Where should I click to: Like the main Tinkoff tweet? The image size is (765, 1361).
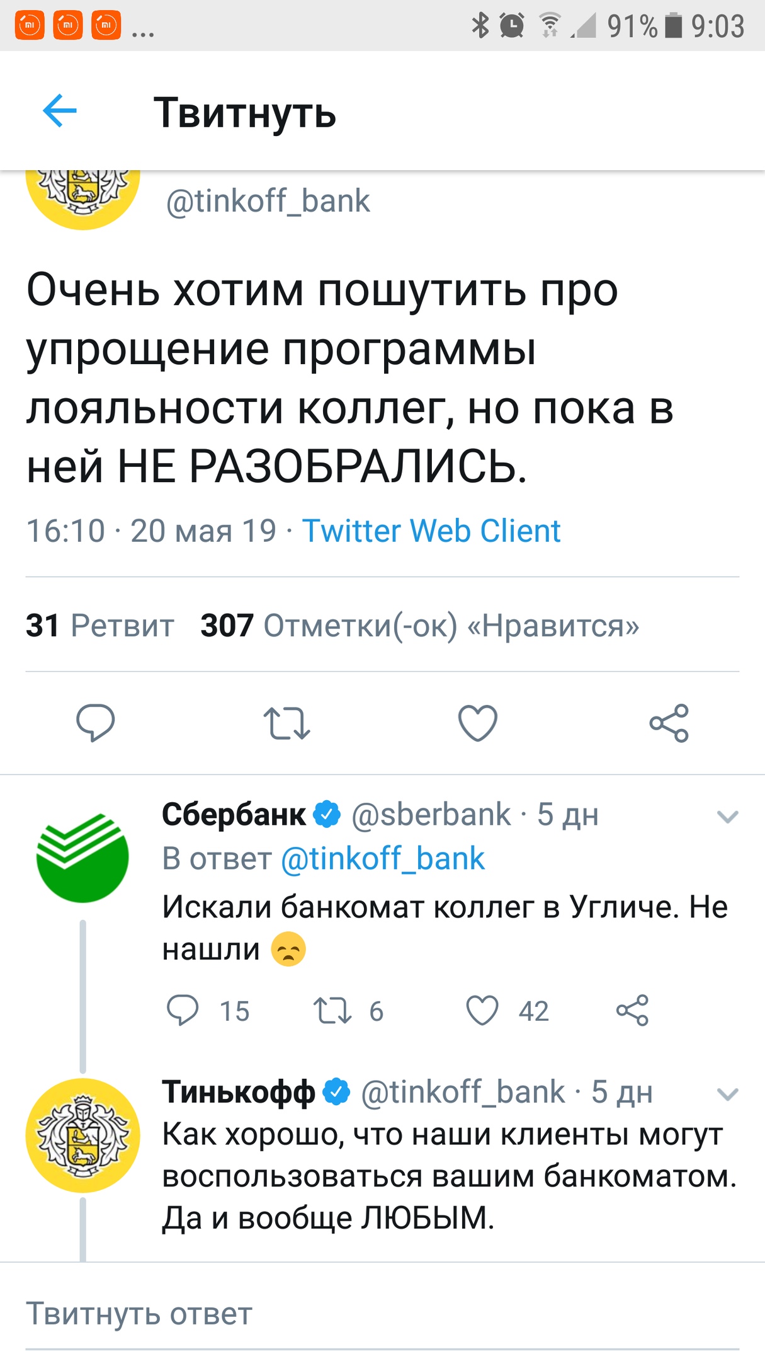[478, 723]
